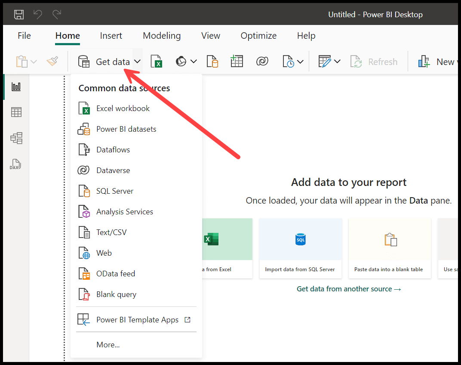Expand the Recent sources dropdown arrow

(300, 62)
